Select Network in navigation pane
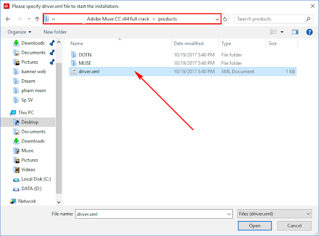The image size is (319, 236). click(x=27, y=201)
